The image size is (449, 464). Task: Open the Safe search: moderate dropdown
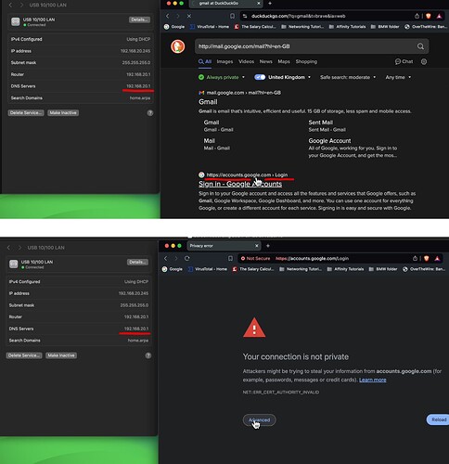pos(348,77)
